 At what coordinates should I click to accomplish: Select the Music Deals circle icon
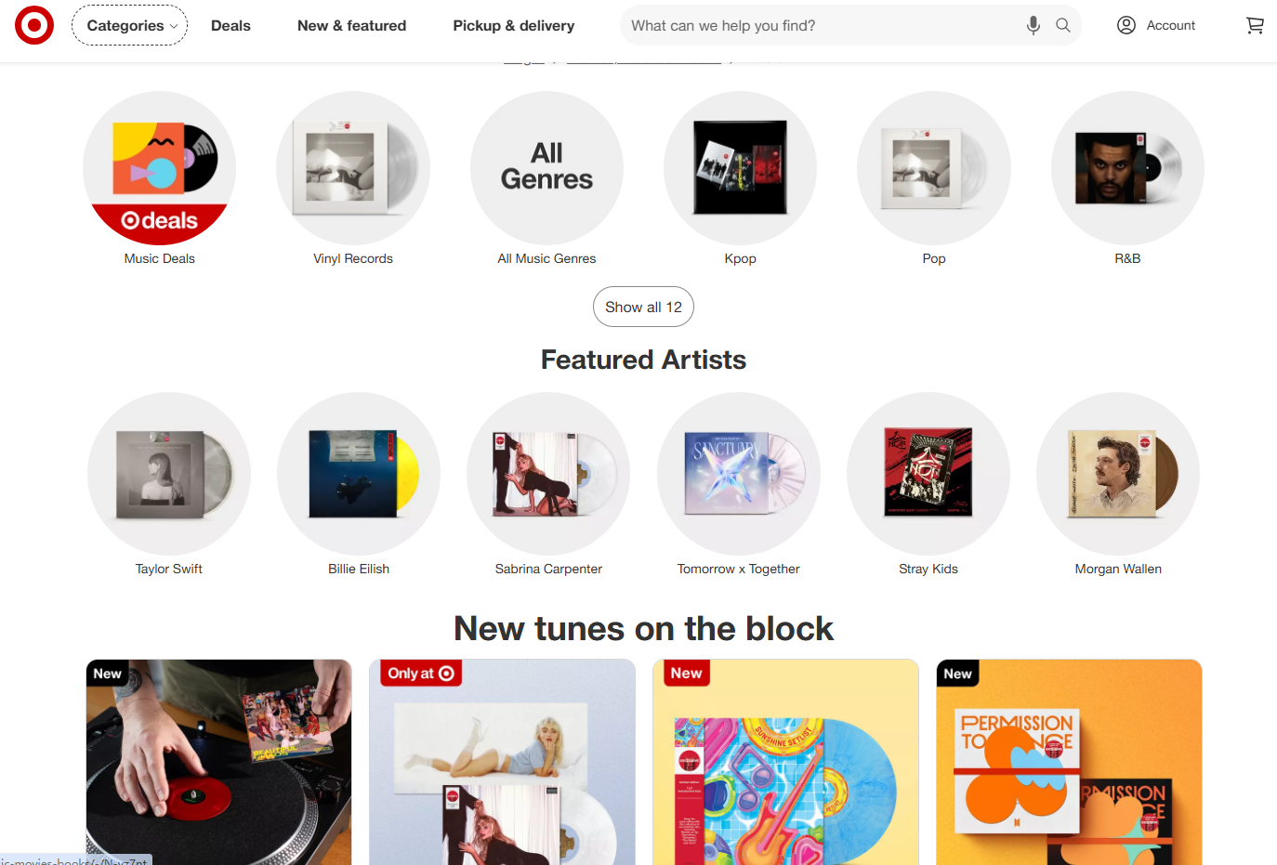coord(160,168)
